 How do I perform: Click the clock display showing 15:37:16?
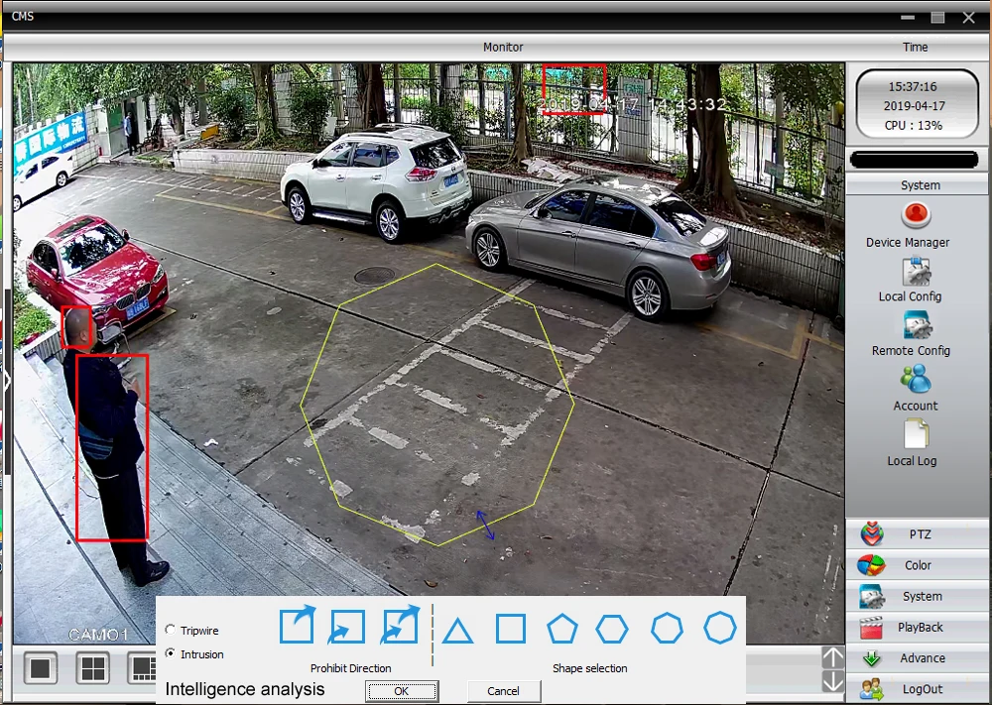click(x=913, y=86)
